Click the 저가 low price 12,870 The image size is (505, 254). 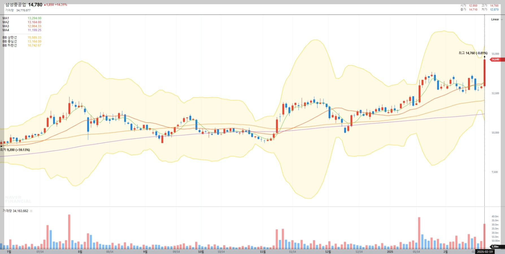(494, 10)
